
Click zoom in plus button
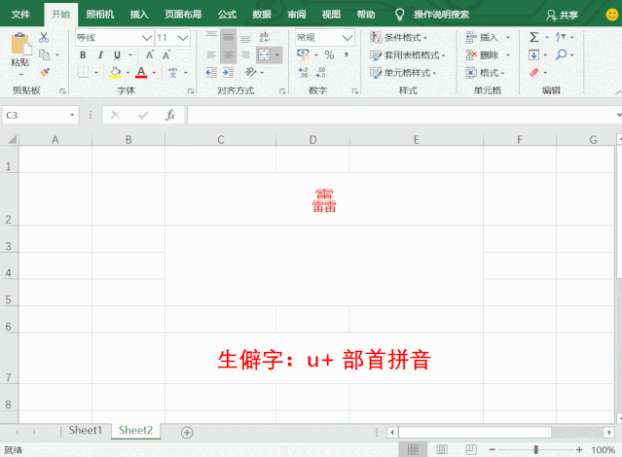click(579, 449)
